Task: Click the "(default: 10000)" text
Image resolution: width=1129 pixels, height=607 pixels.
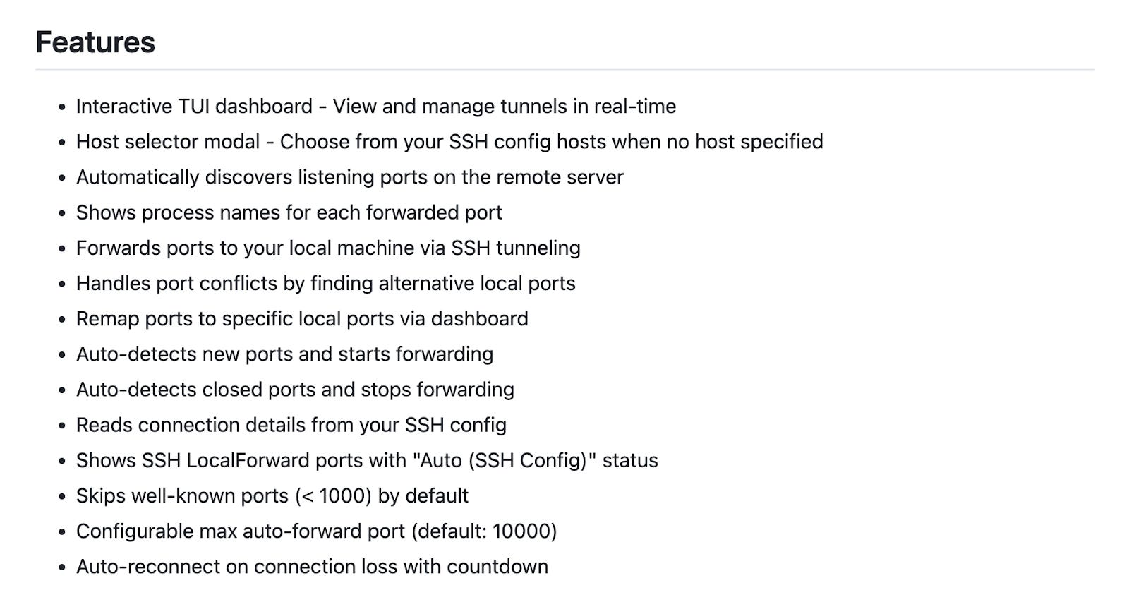Action: click(484, 531)
